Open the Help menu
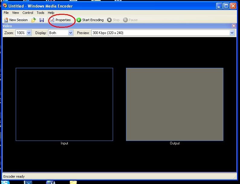This screenshot has width=240, height=184. click(x=51, y=13)
